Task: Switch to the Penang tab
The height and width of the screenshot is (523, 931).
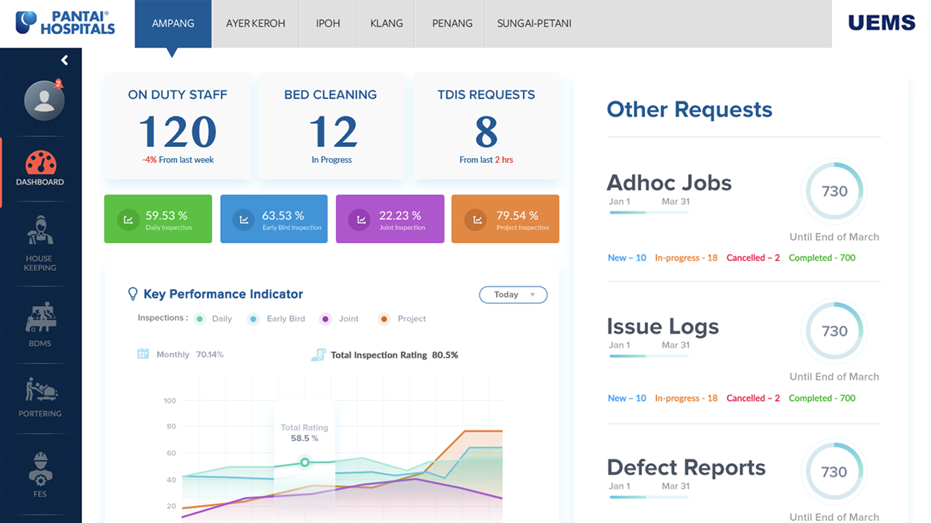Action: pos(452,23)
